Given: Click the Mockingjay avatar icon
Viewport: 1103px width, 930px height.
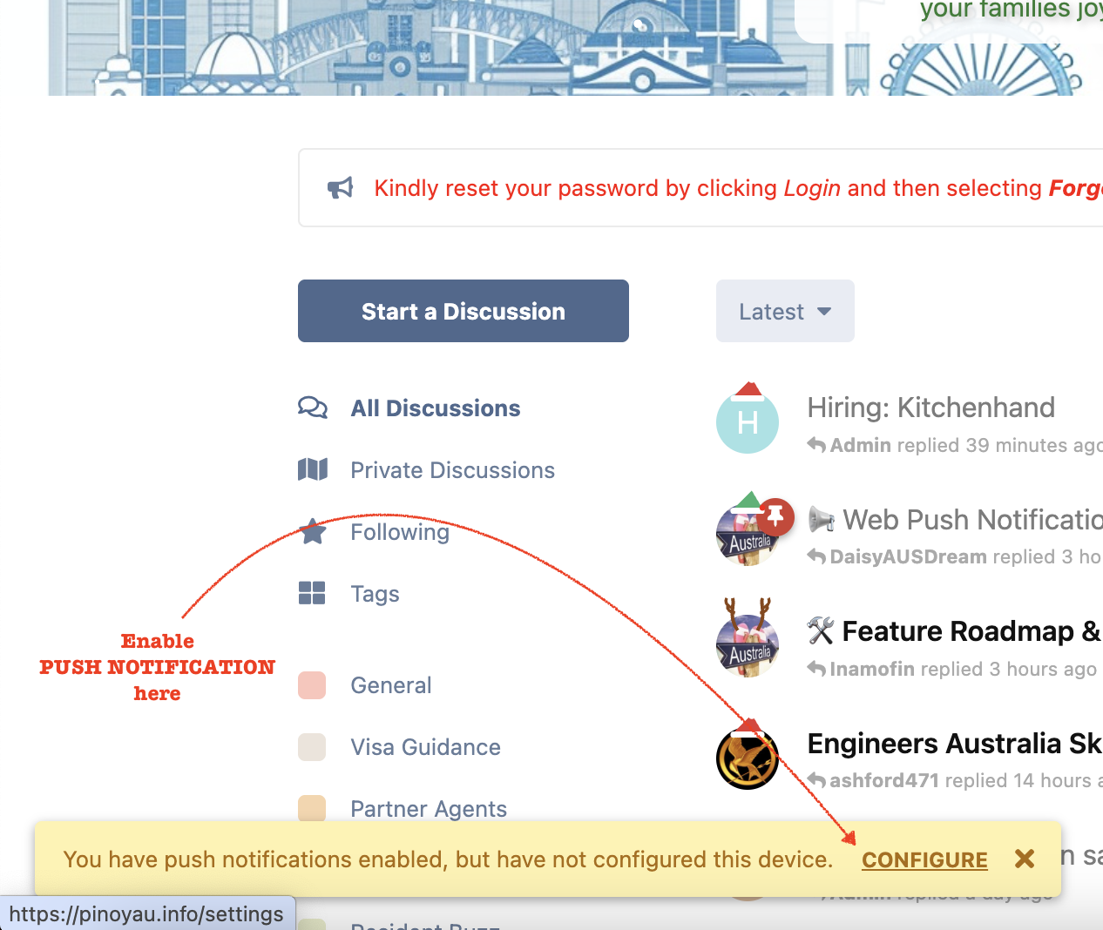Looking at the screenshot, I should pos(747,758).
